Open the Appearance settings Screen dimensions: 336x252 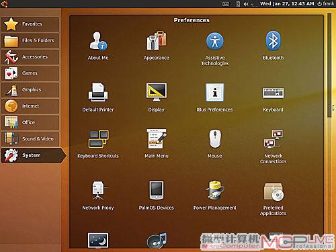point(157,46)
